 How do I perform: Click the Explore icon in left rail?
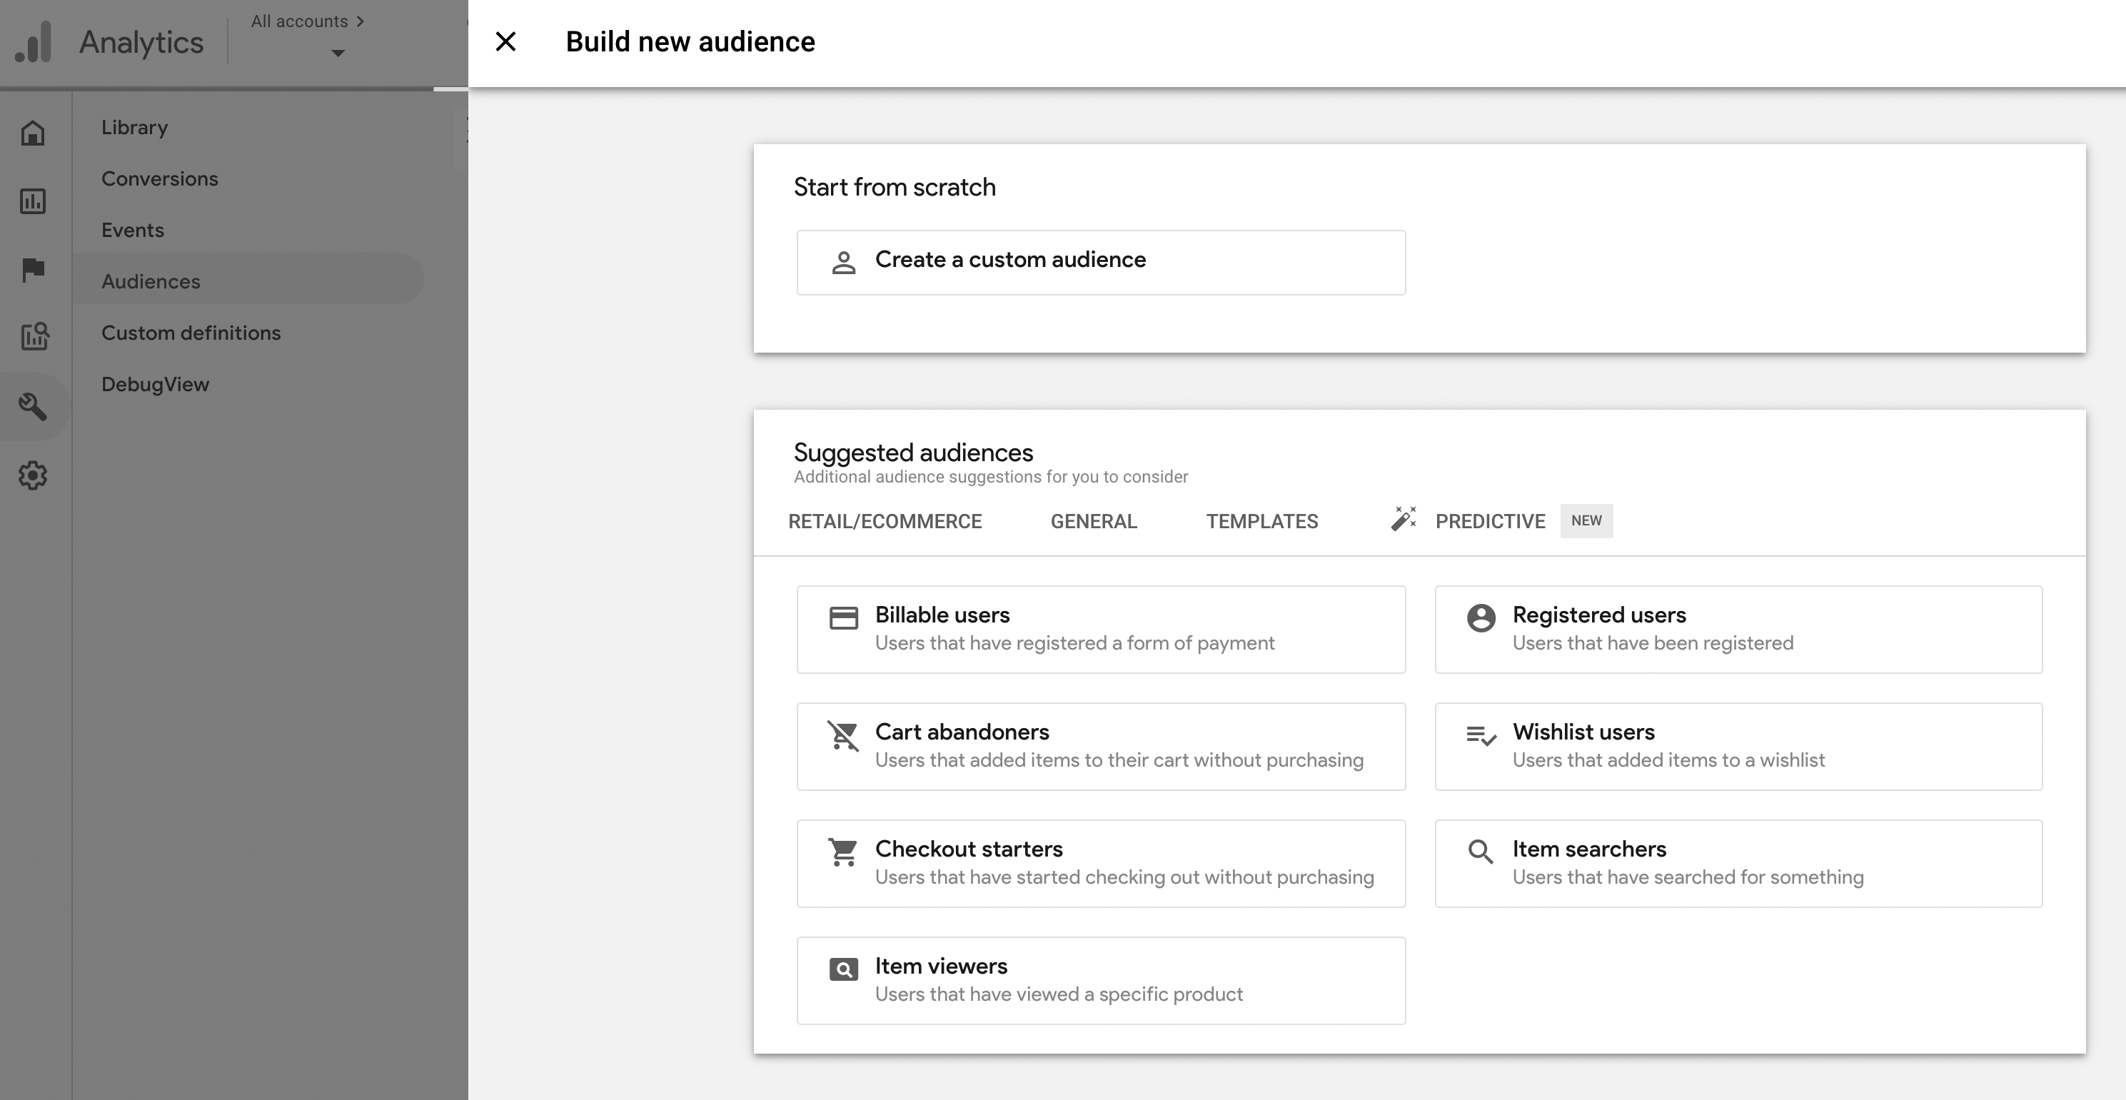[34, 336]
